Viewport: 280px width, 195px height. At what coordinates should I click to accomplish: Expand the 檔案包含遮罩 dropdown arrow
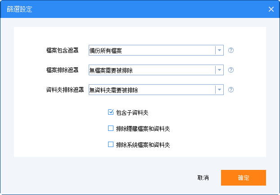coord(219,50)
